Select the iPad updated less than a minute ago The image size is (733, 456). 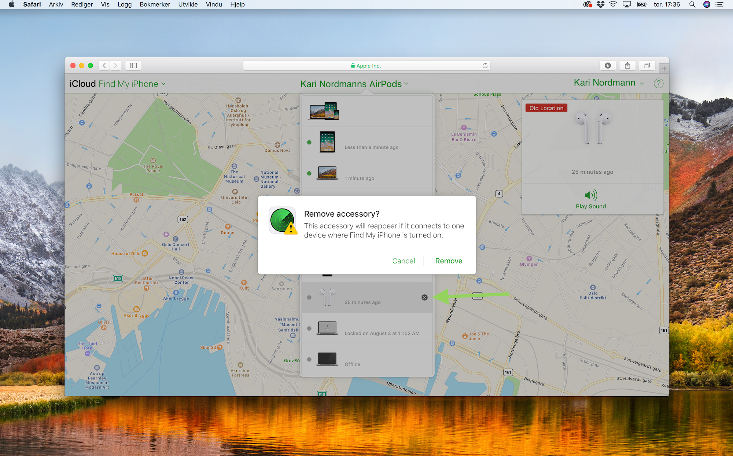pyautogui.click(x=367, y=142)
